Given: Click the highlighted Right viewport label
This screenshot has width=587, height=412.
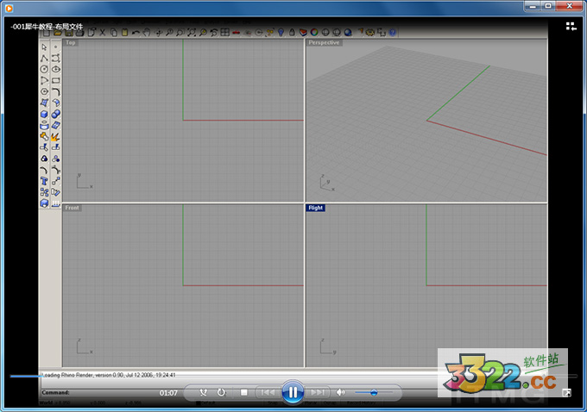Looking at the screenshot, I should 316,208.
